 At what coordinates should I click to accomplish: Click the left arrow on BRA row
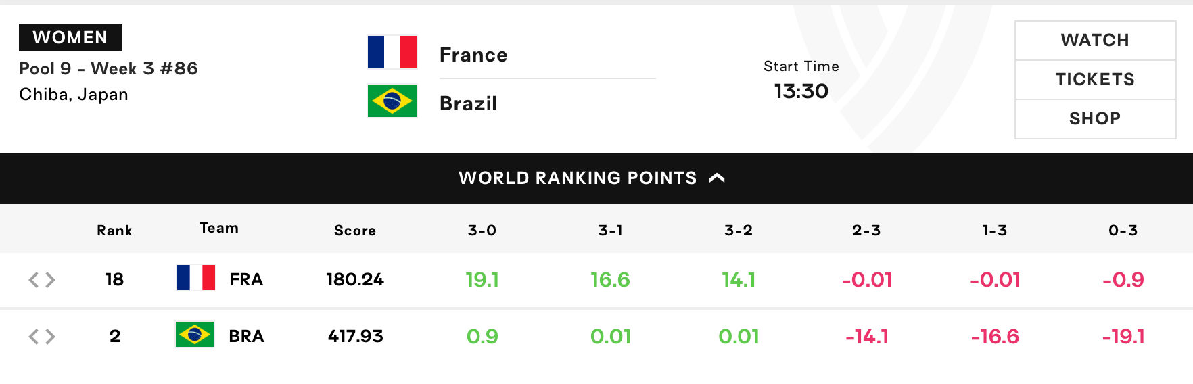point(34,337)
